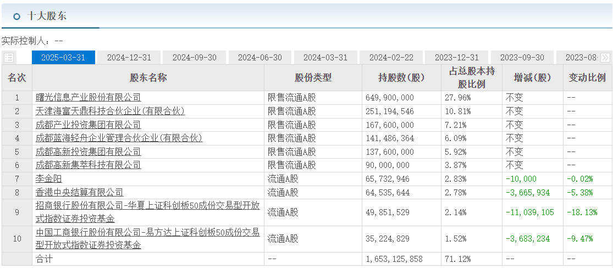Click 成都高新投资集团有限公司 shareholder link
This screenshot has width=613, height=269.
coord(88,152)
